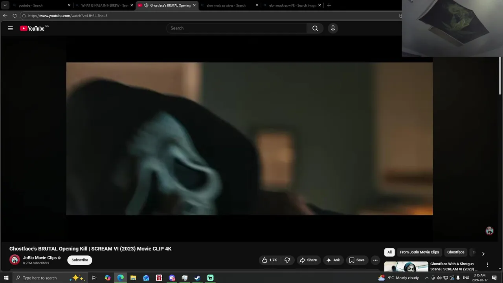The image size is (503, 283).
Task: Click inside the YouTube search field
Action: (x=237, y=28)
